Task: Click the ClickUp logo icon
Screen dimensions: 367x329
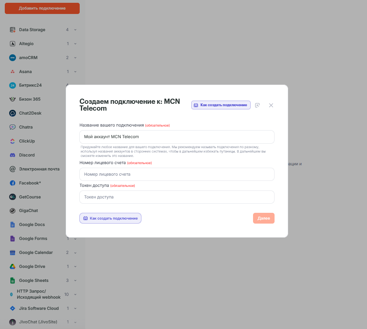Action: coord(12,141)
